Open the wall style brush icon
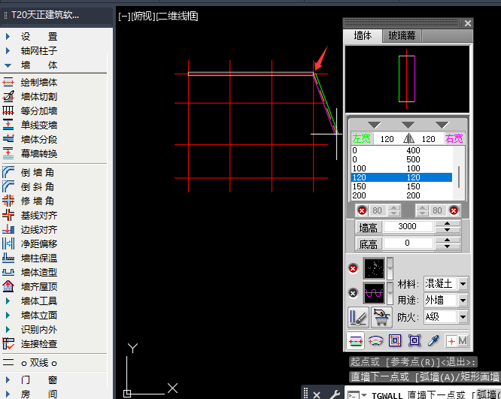This screenshot has width=501, height=399. (x=358, y=318)
